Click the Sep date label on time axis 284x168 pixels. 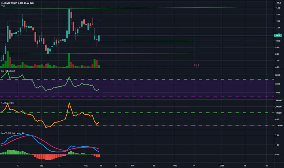point(41,166)
